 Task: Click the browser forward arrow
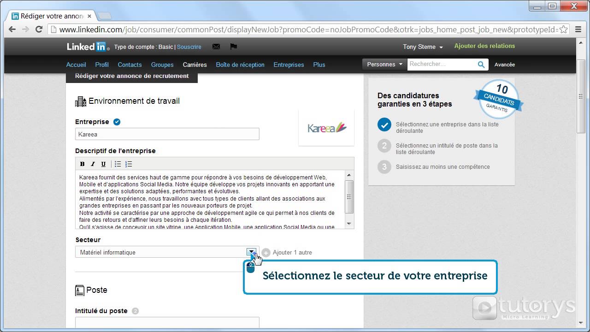click(x=26, y=29)
